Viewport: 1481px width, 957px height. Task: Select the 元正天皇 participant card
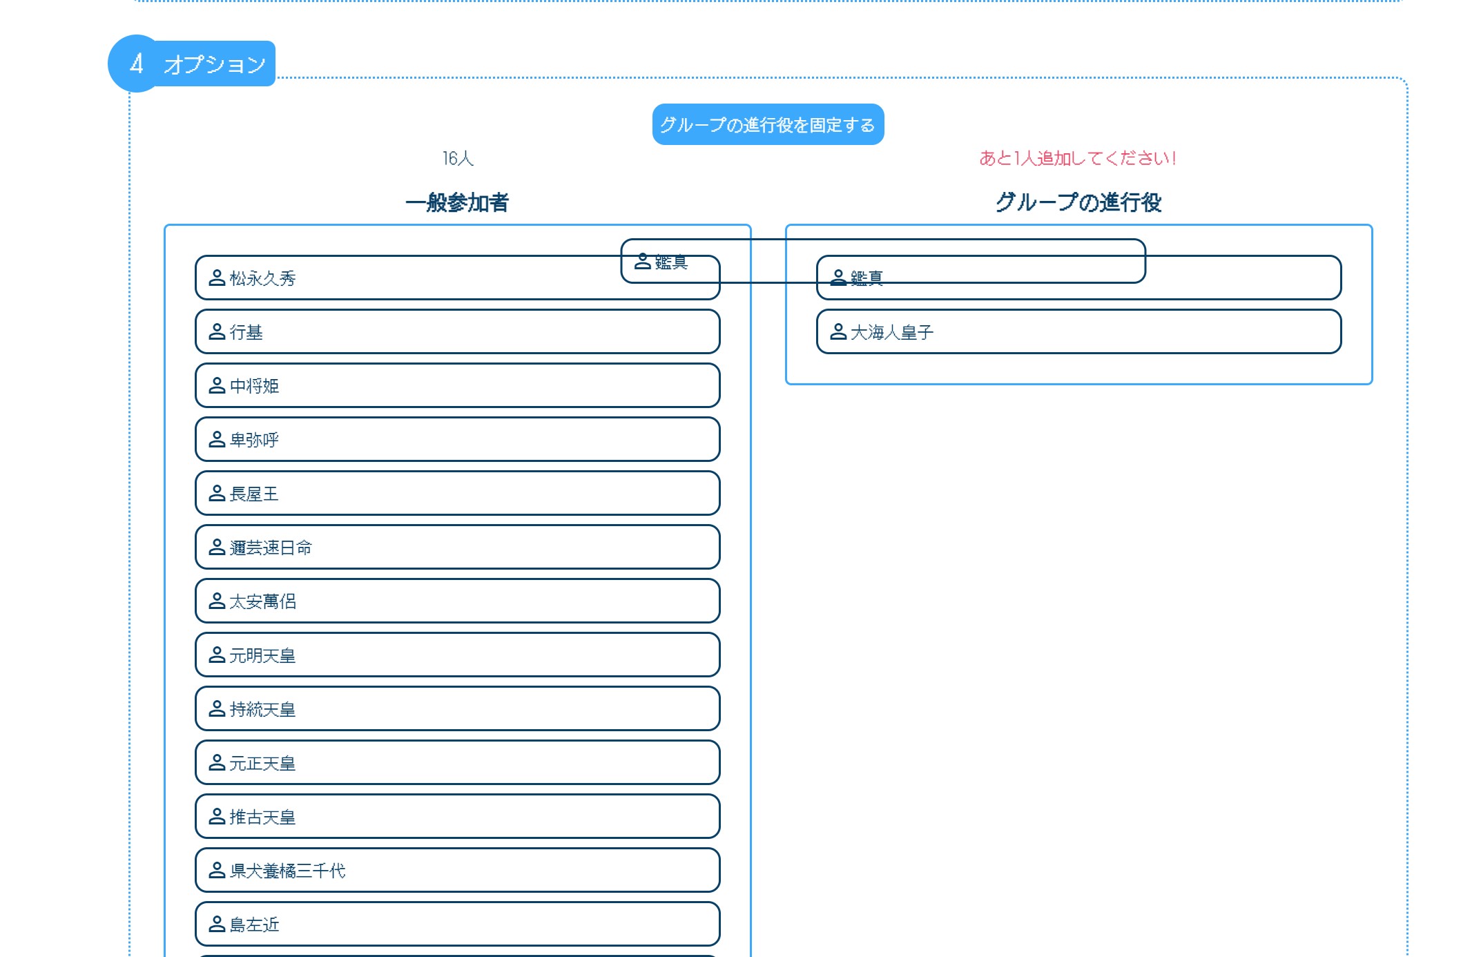pyautogui.click(x=457, y=762)
